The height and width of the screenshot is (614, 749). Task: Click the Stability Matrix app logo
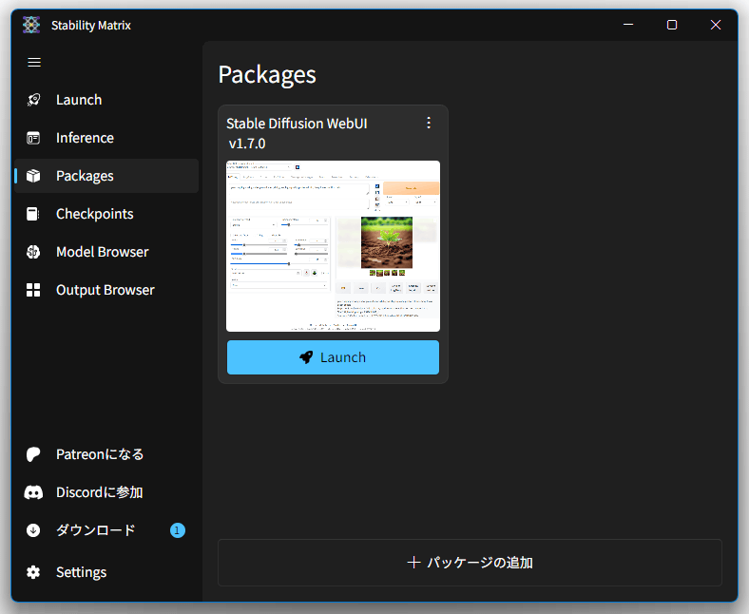click(x=31, y=25)
